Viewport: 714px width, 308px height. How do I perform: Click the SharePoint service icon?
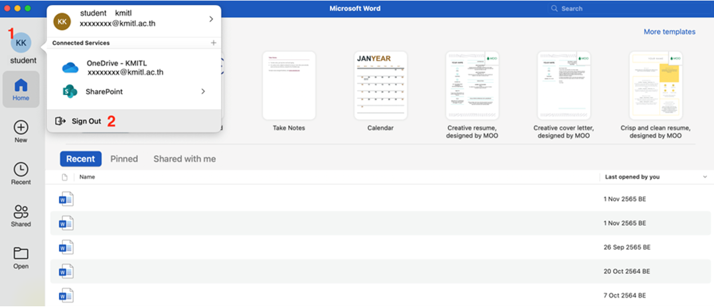pos(70,91)
